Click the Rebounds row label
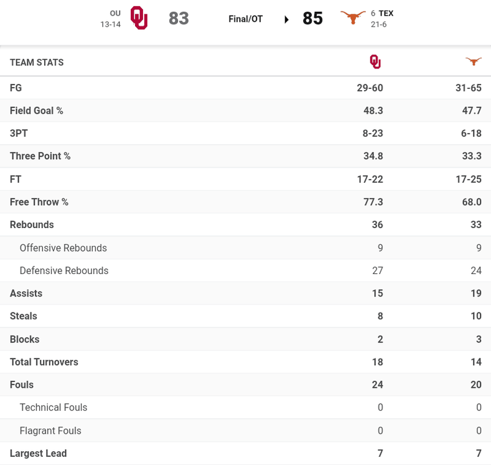 click(x=32, y=225)
